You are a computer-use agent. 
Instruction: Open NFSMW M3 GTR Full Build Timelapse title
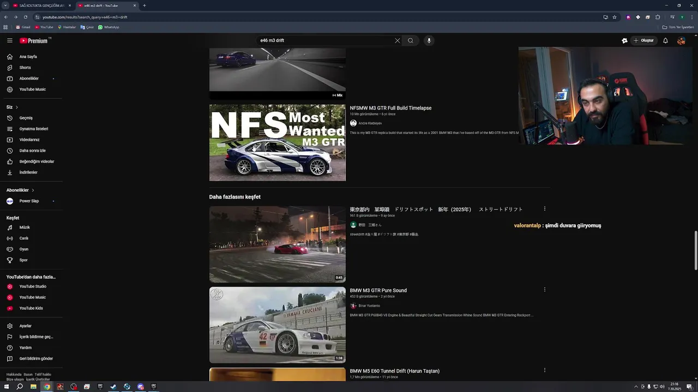click(x=390, y=108)
